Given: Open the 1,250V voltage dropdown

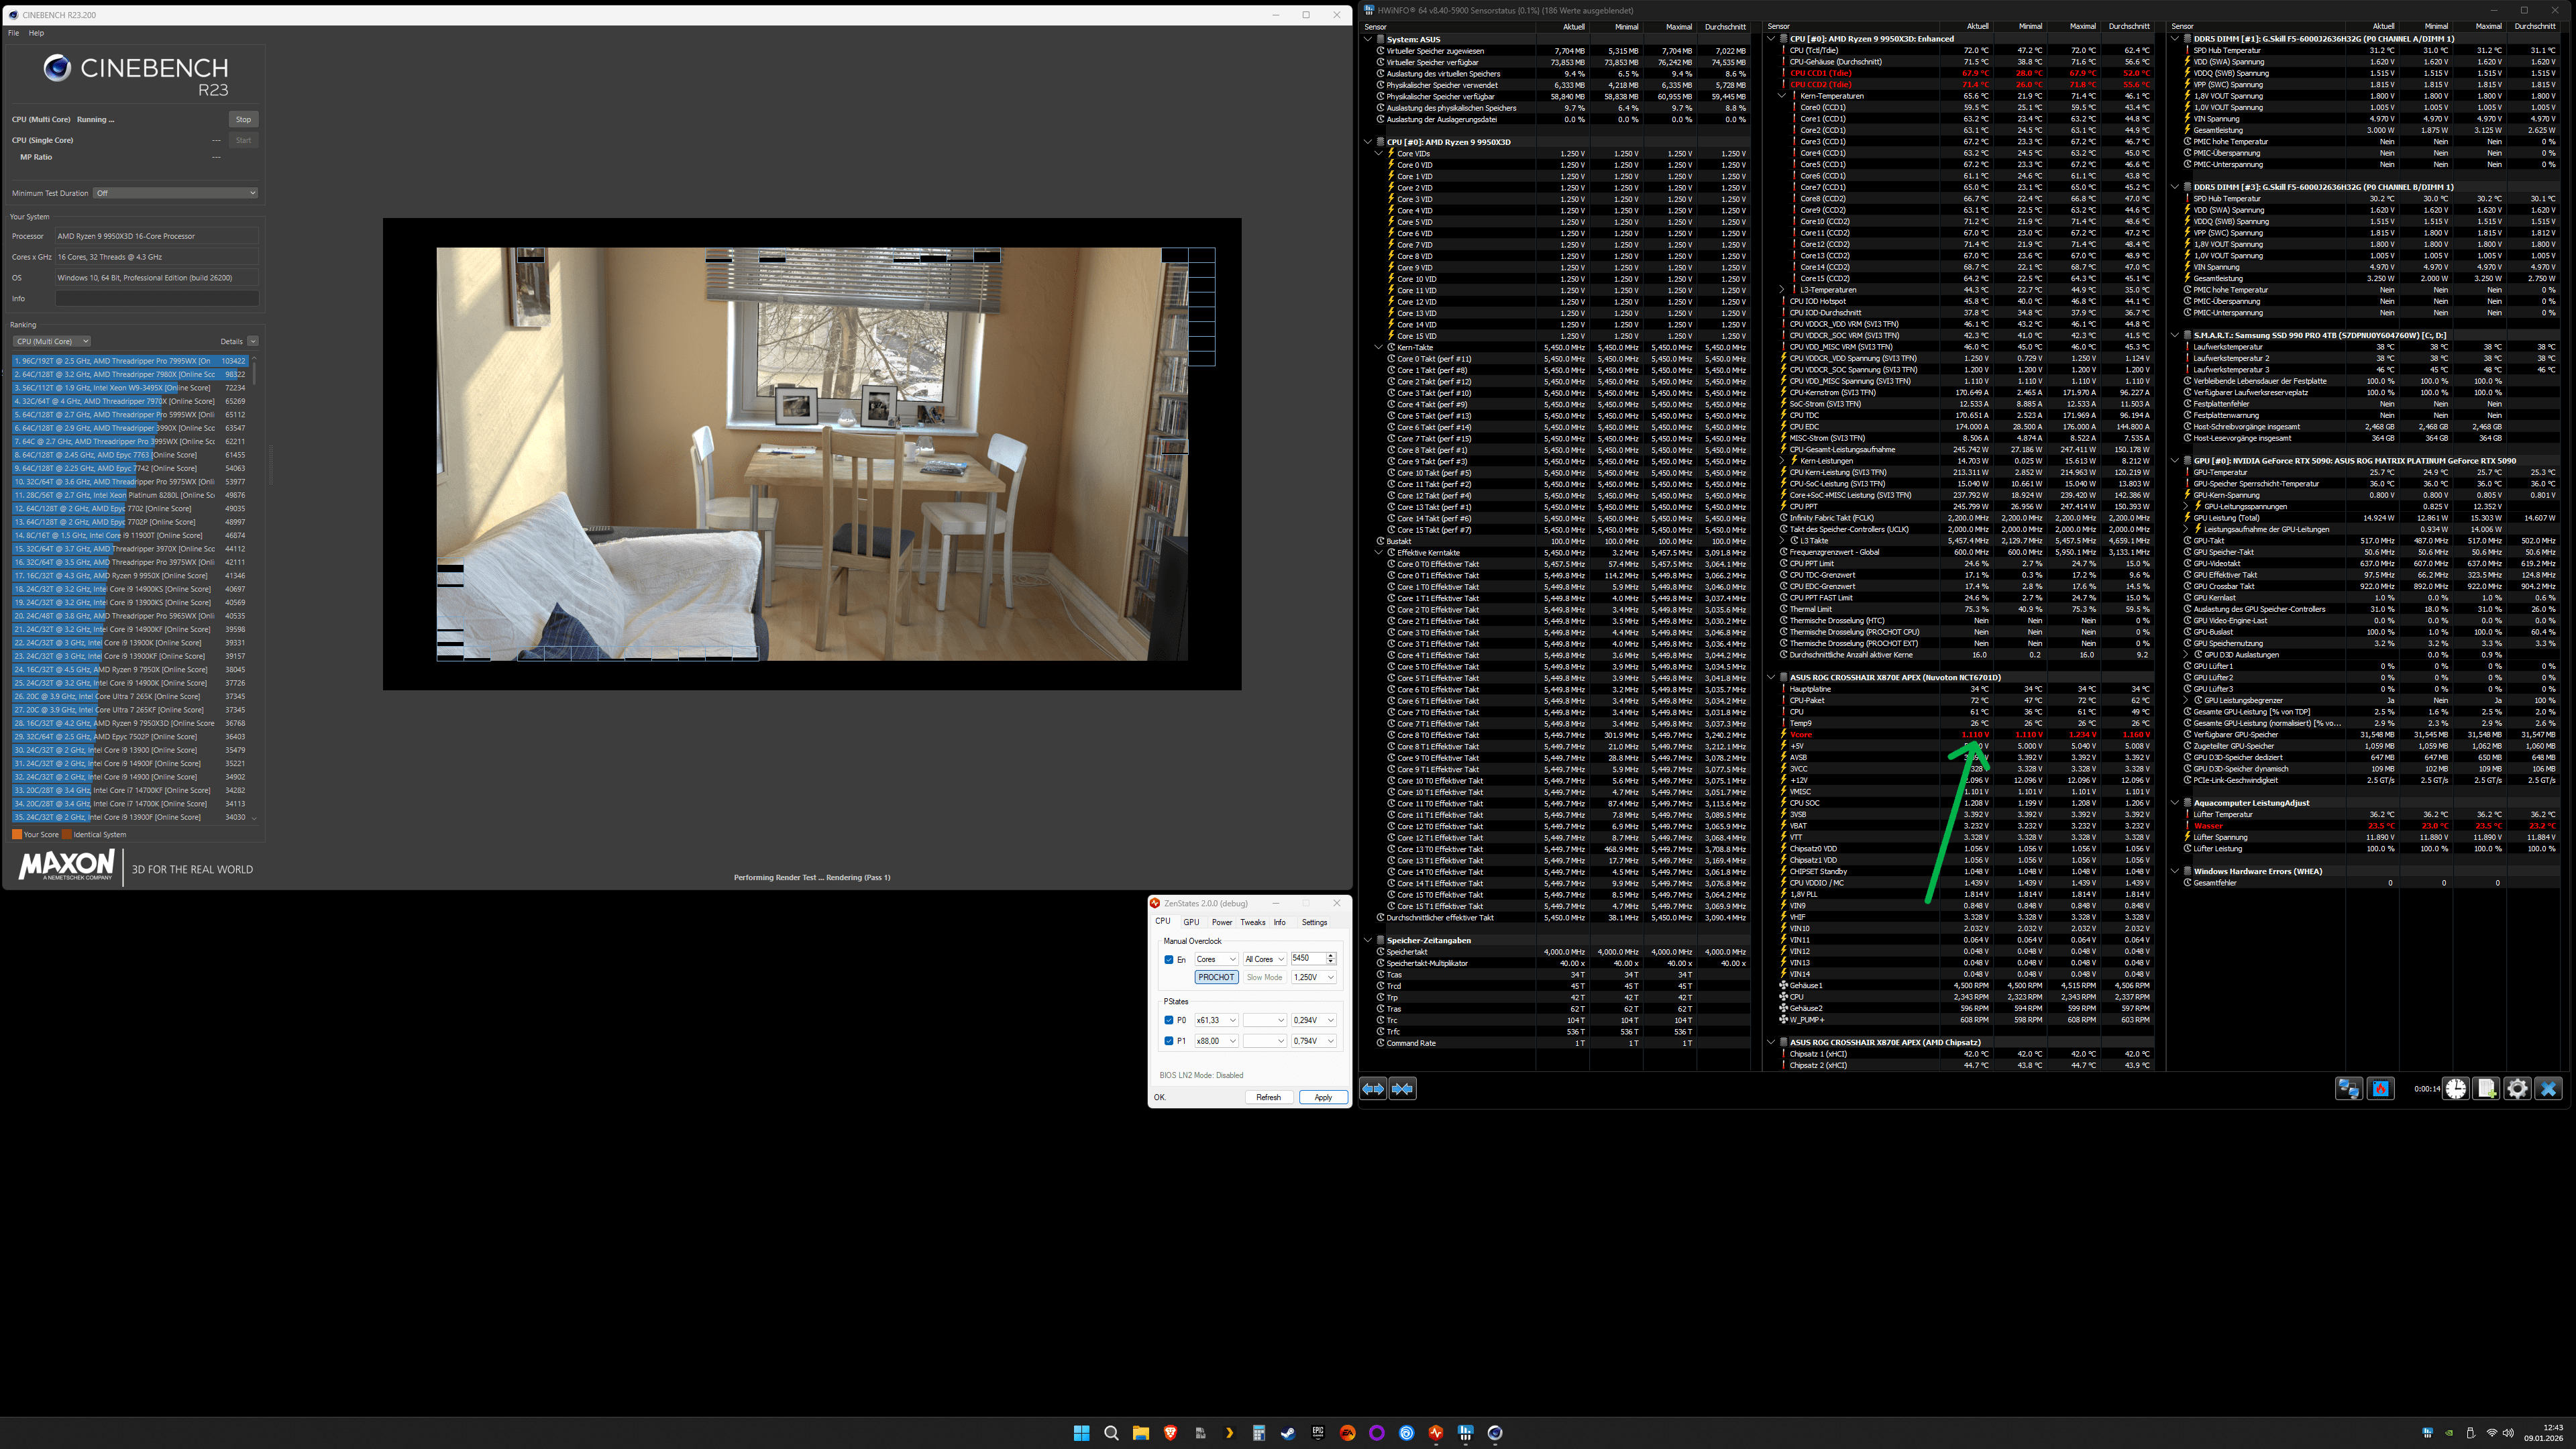Looking at the screenshot, I should pos(1314,977).
